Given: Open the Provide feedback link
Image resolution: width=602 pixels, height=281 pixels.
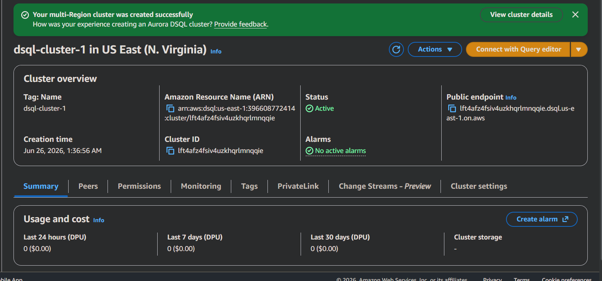Looking at the screenshot, I should point(240,24).
